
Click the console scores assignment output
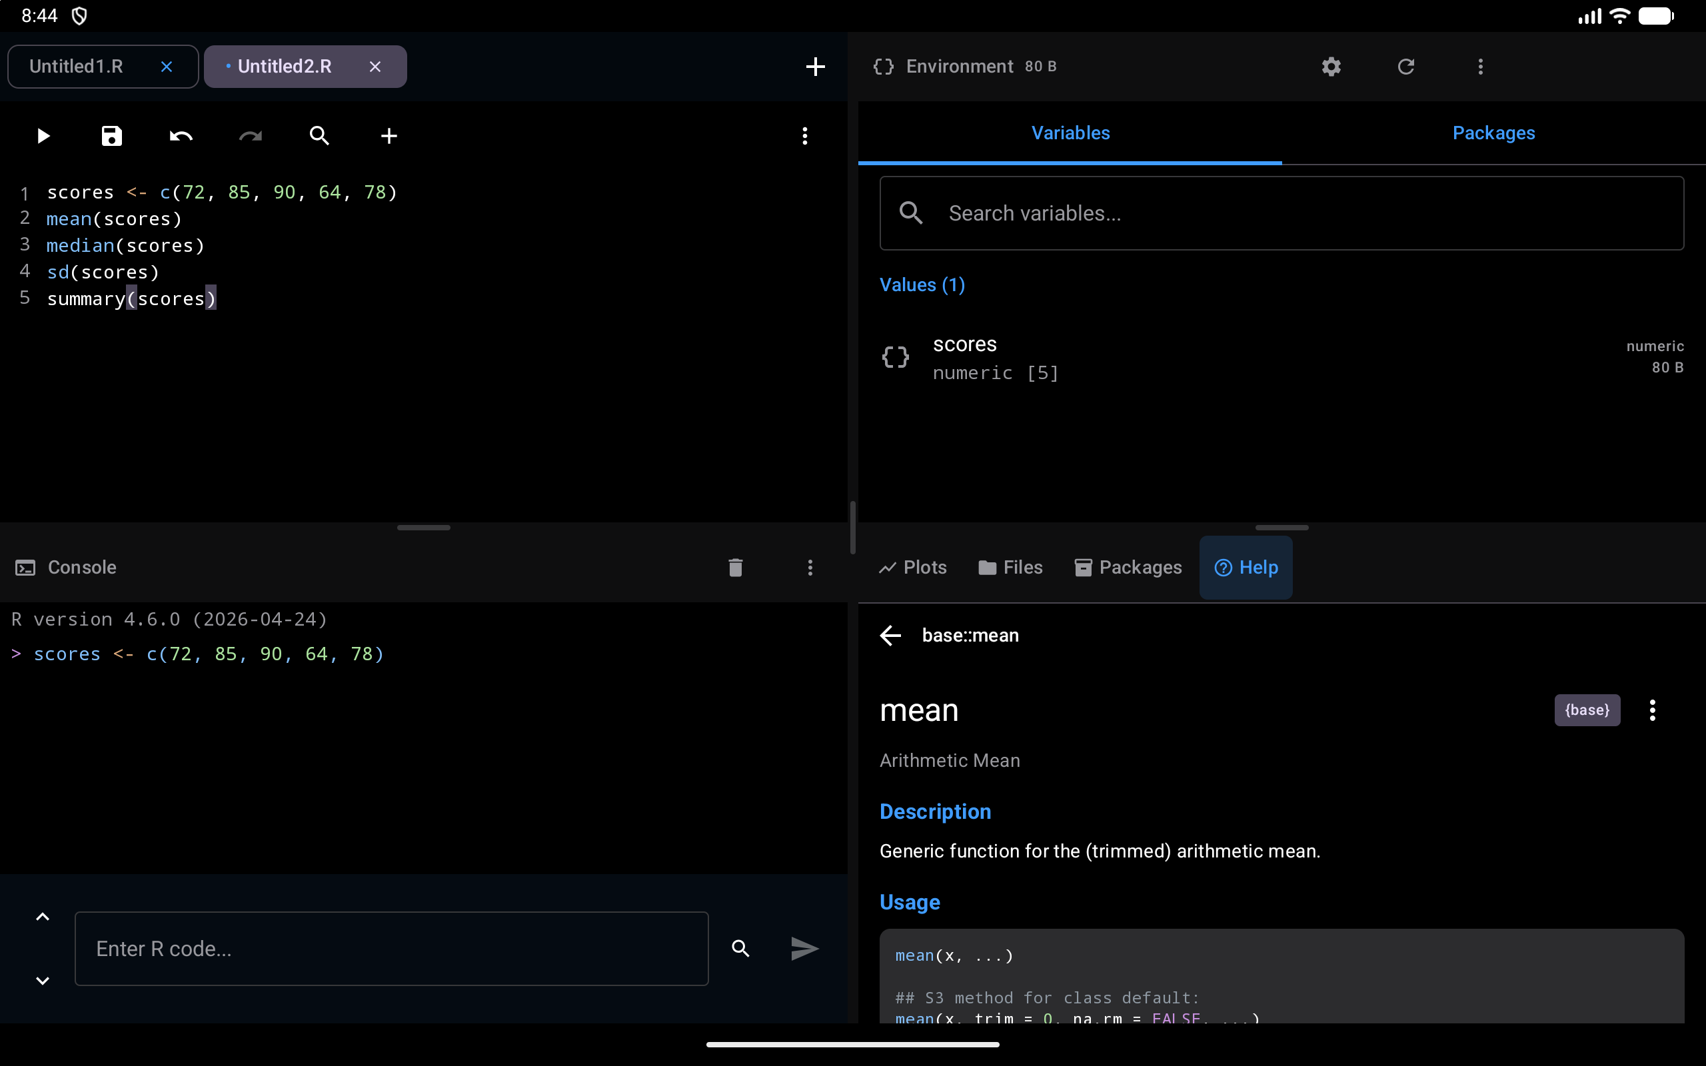pyautogui.click(x=209, y=654)
